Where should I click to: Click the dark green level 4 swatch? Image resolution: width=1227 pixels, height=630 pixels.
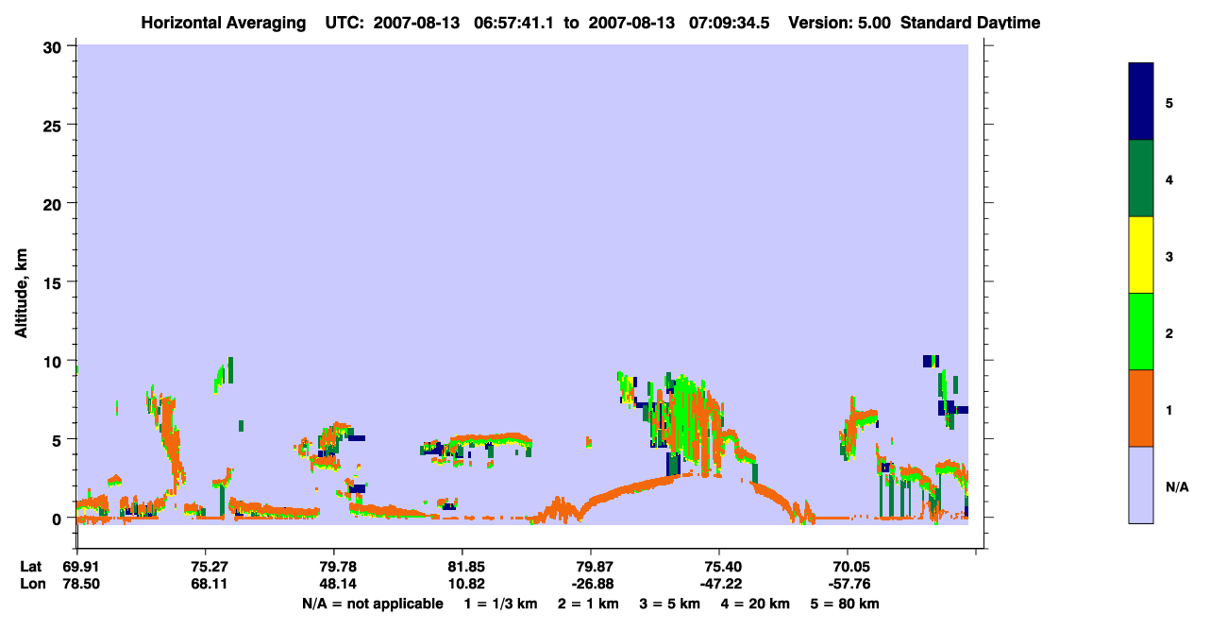1141,179
